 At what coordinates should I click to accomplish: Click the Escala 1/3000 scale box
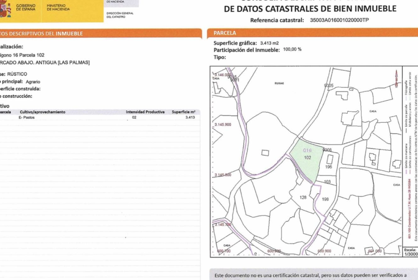tap(410, 252)
